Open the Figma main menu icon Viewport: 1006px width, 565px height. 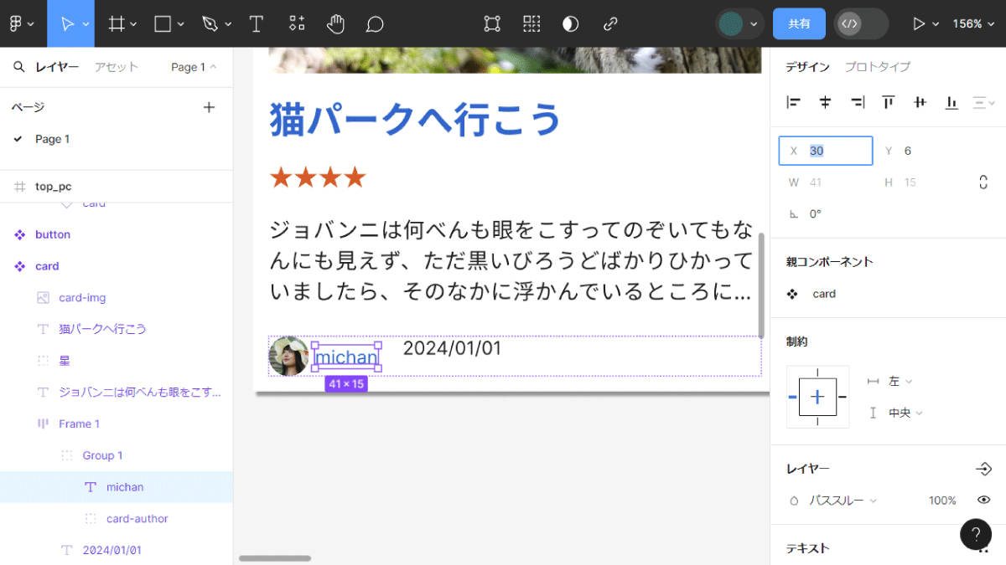[15, 23]
